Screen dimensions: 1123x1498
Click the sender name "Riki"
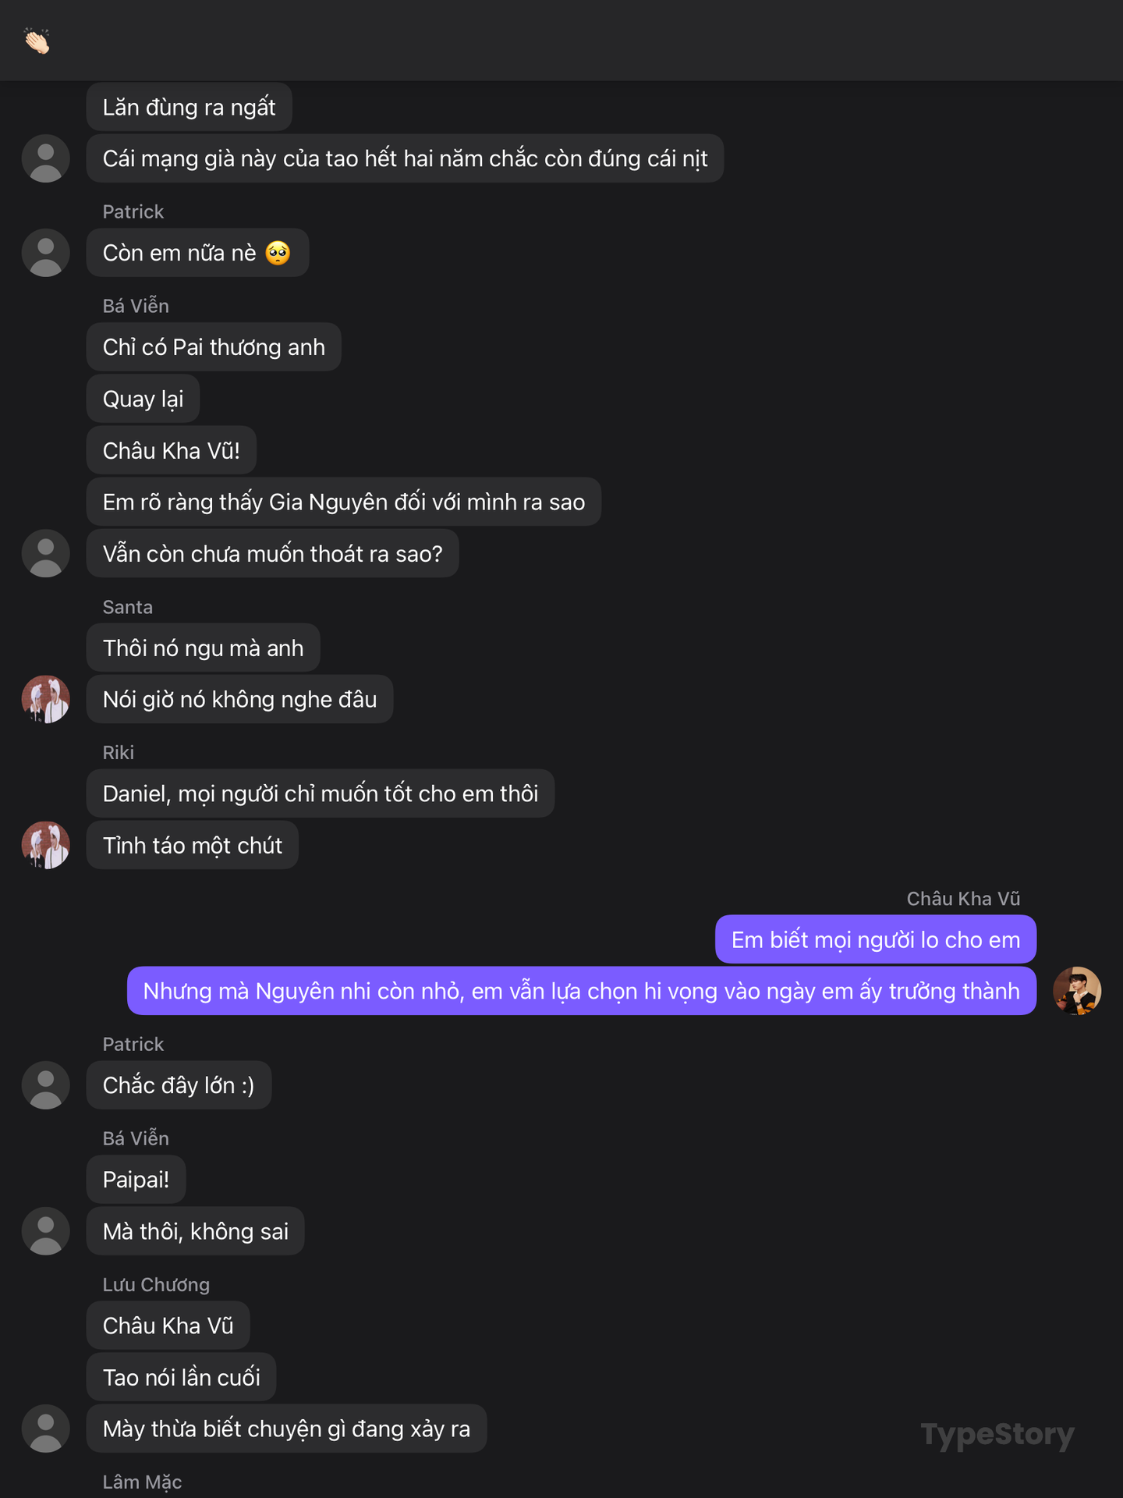[x=119, y=752]
